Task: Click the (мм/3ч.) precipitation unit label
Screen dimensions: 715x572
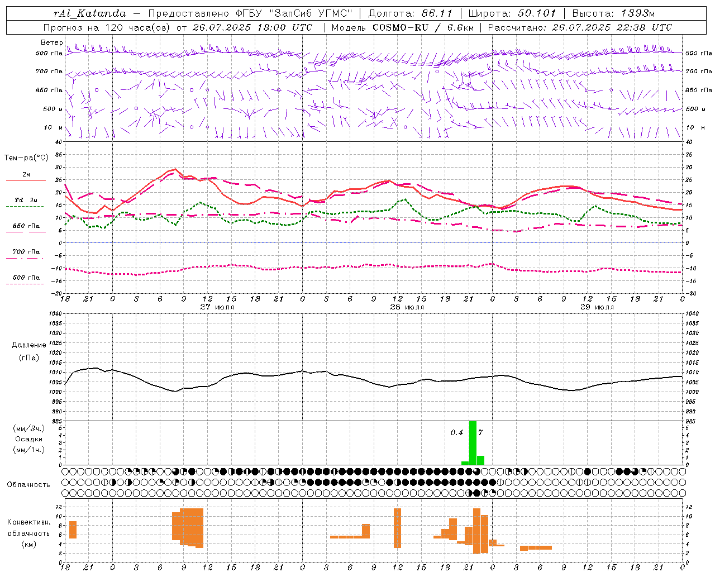Action: click(29, 428)
